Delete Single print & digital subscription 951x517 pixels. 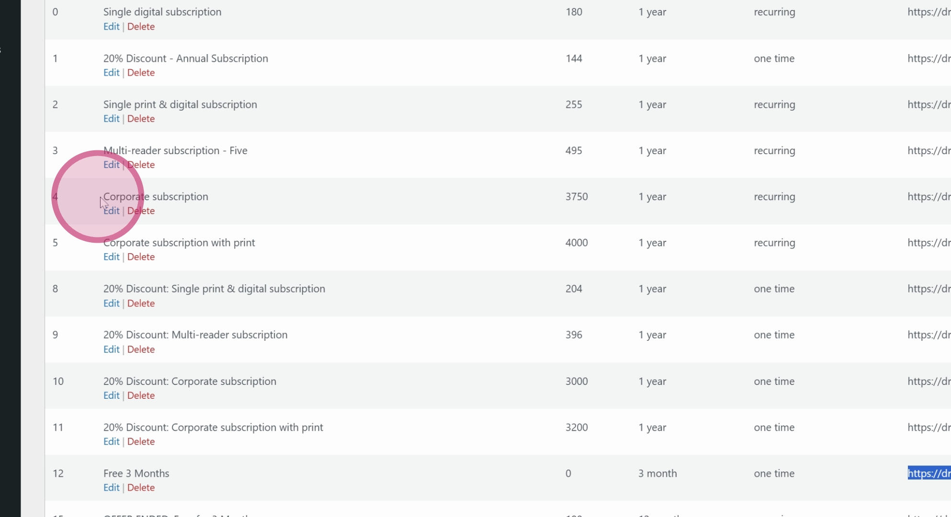click(x=141, y=119)
